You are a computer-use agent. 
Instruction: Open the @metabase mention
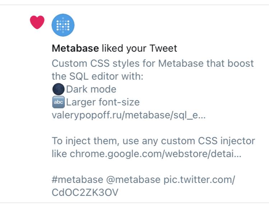pyautogui.click(x=133, y=180)
